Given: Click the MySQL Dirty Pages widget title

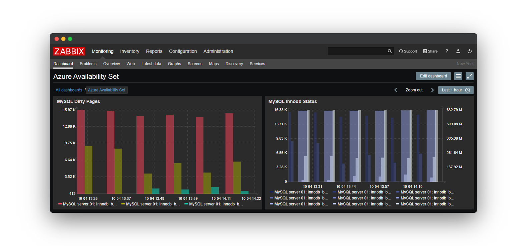Looking at the screenshot, I should [x=78, y=101].
